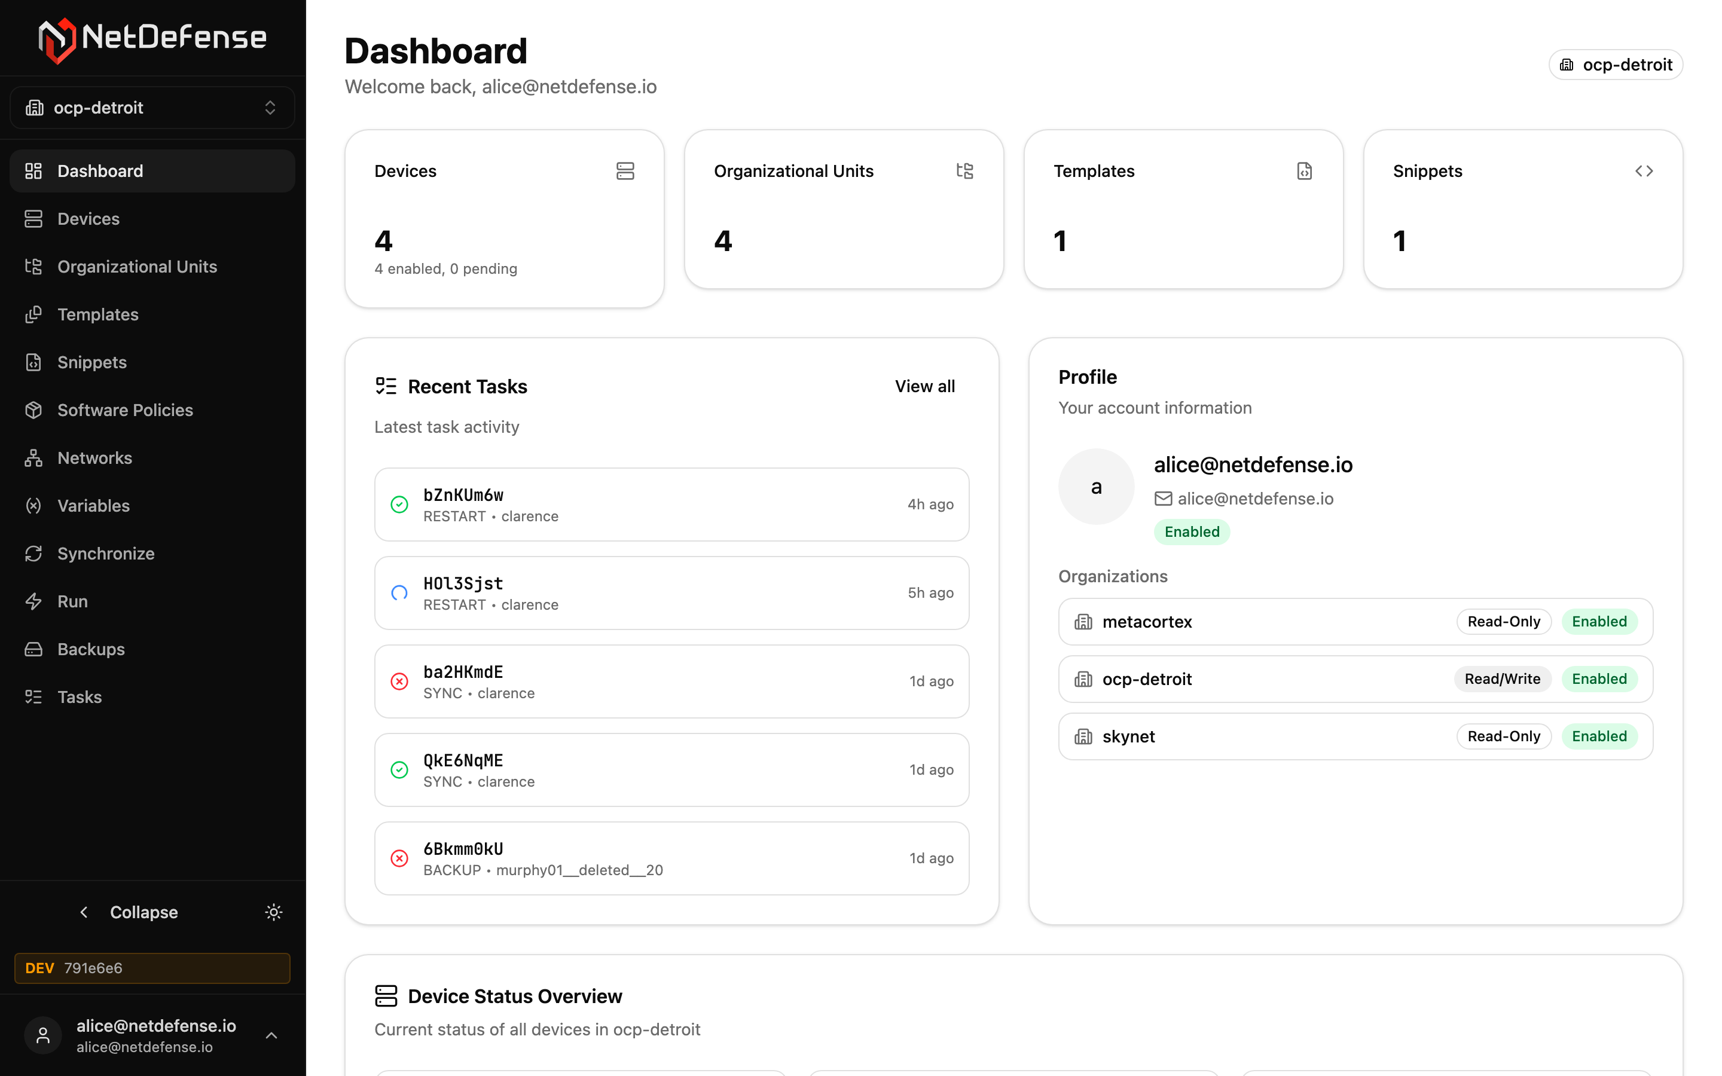Image resolution: width=1722 pixels, height=1076 pixels.
Task: Click the skynet building icon
Action: 1083,736
